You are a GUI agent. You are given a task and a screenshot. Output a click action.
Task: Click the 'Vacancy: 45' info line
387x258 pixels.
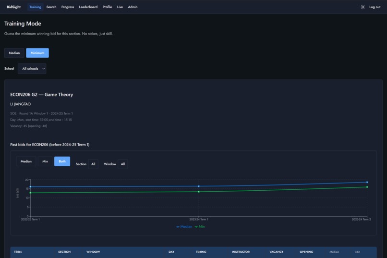pyautogui.click(x=29, y=126)
